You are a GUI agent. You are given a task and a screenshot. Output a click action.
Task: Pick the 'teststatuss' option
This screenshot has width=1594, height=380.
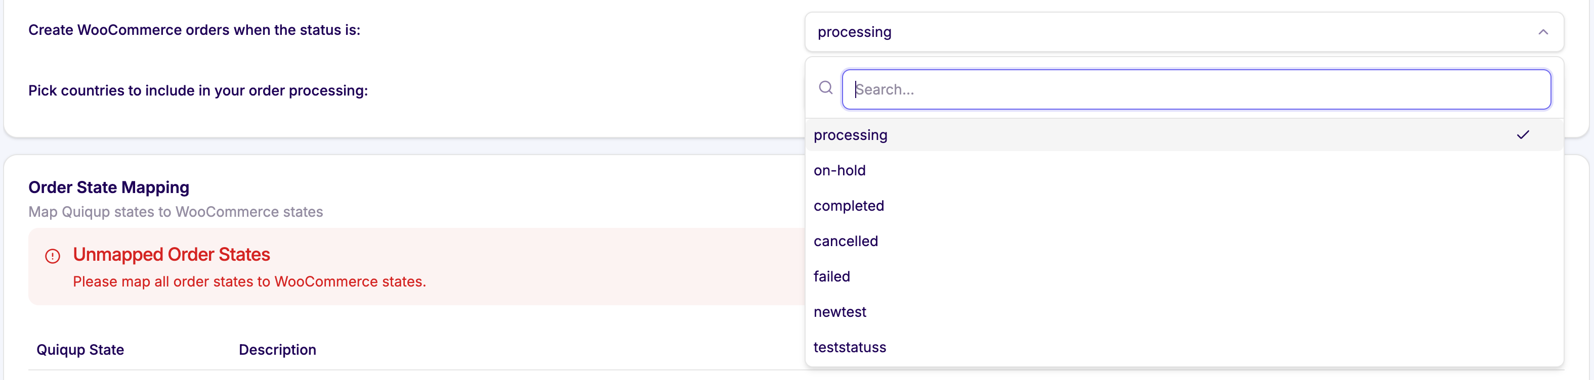coord(850,347)
